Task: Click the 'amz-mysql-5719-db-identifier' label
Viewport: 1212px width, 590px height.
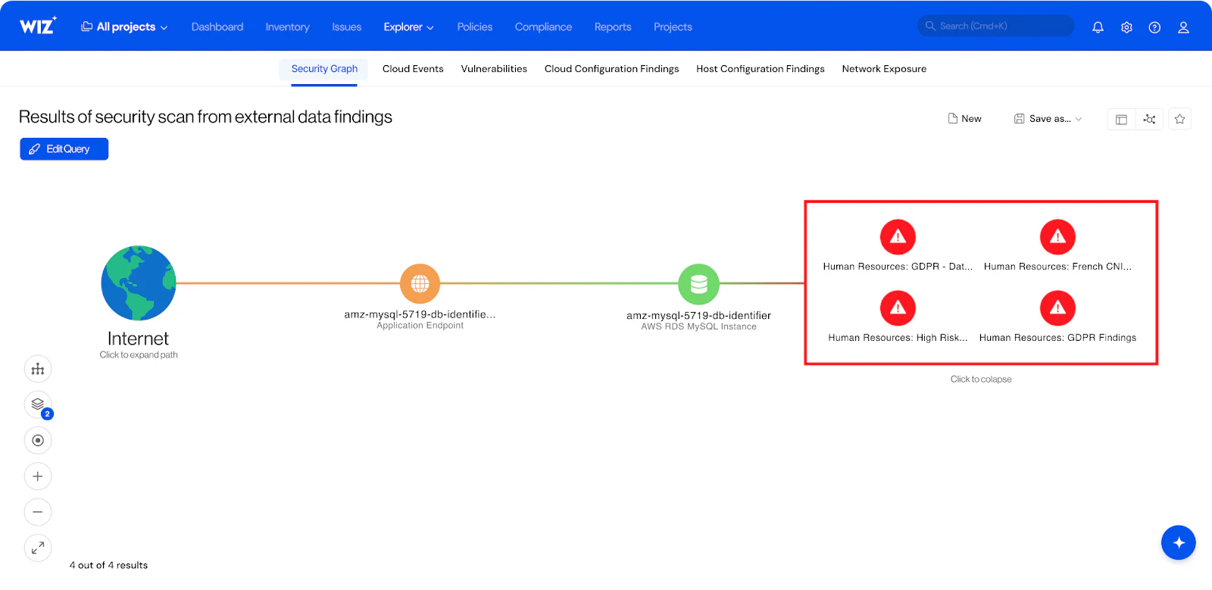Action: coord(698,316)
